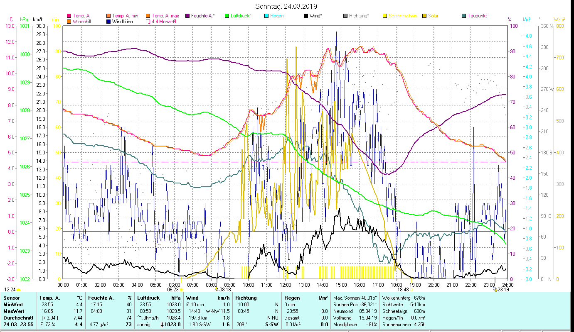Click the 'W/m²' axis unit label

[559, 20]
